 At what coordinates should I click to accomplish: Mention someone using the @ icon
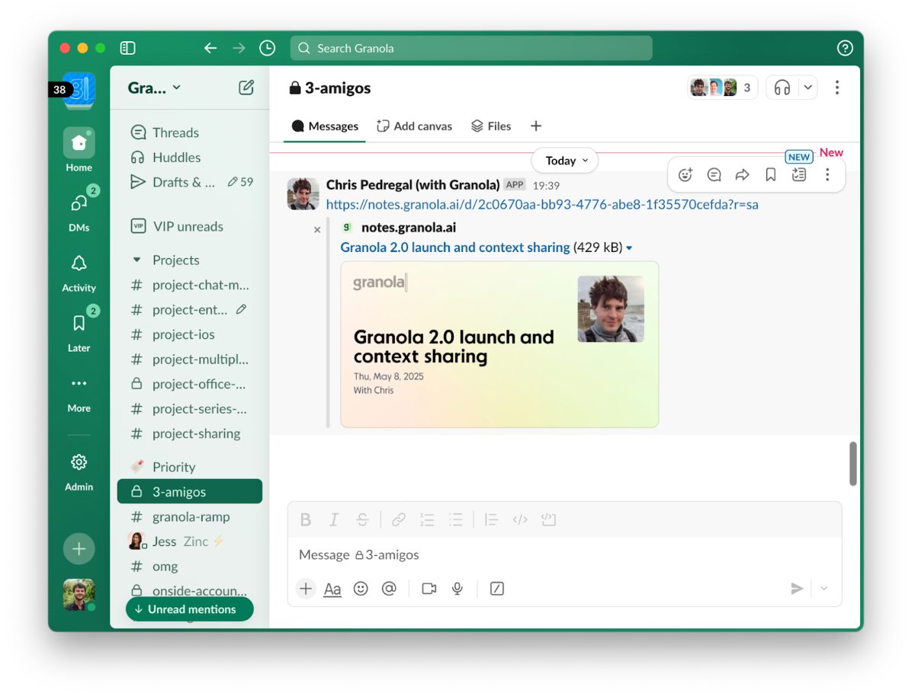point(390,588)
